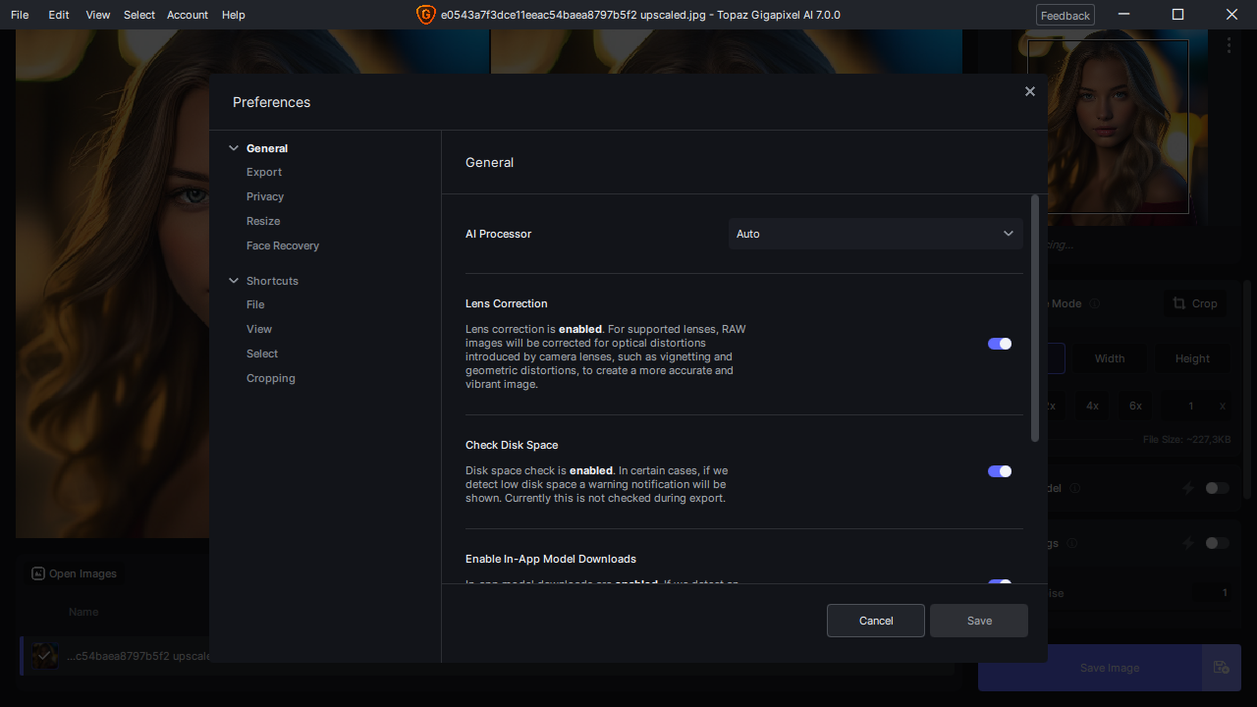
Task: Click the Crop tool button
Action: 1195,303
